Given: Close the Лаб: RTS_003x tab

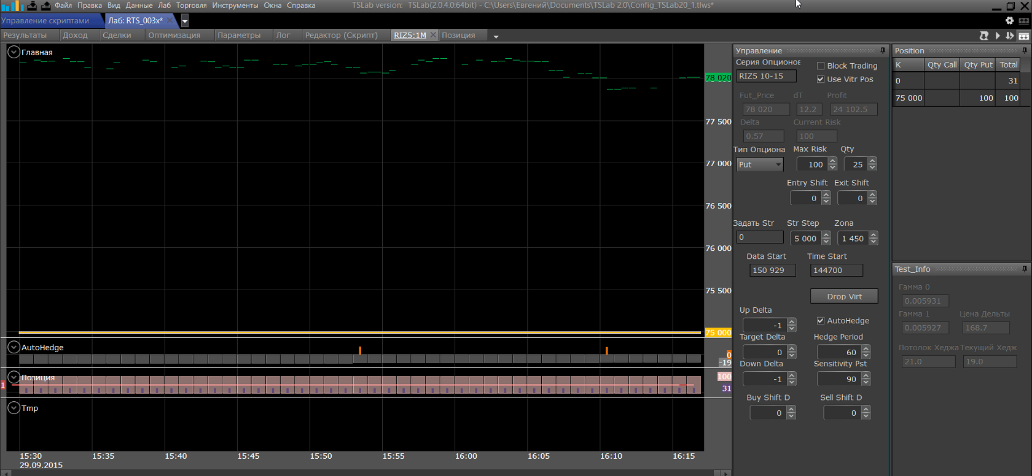Looking at the screenshot, I should (170, 20).
